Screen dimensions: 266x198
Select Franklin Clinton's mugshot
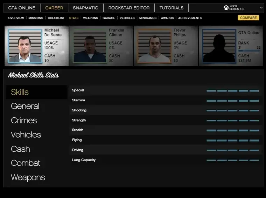(x=90, y=46)
